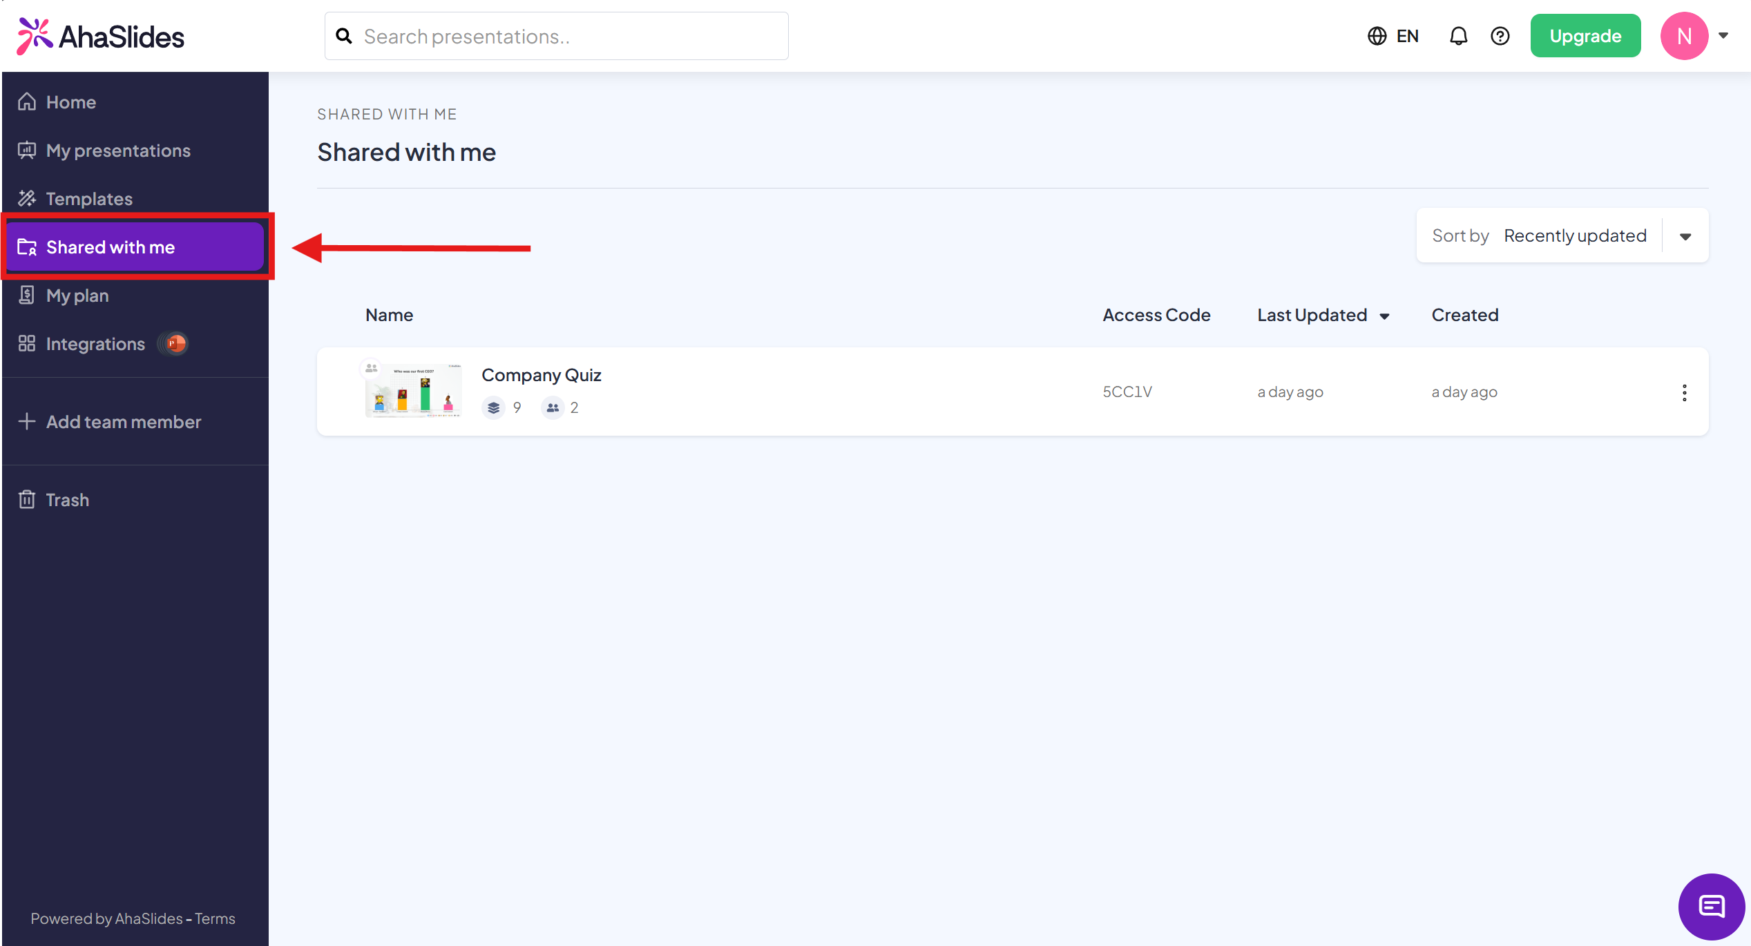The image size is (1751, 946).
Task: Open the N profile avatar
Action: pyautogui.click(x=1684, y=36)
